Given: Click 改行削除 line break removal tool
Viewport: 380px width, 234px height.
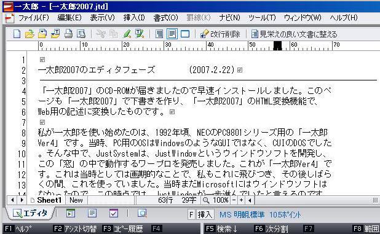Looking at the screenshot, I should click(x=220, y=34).
